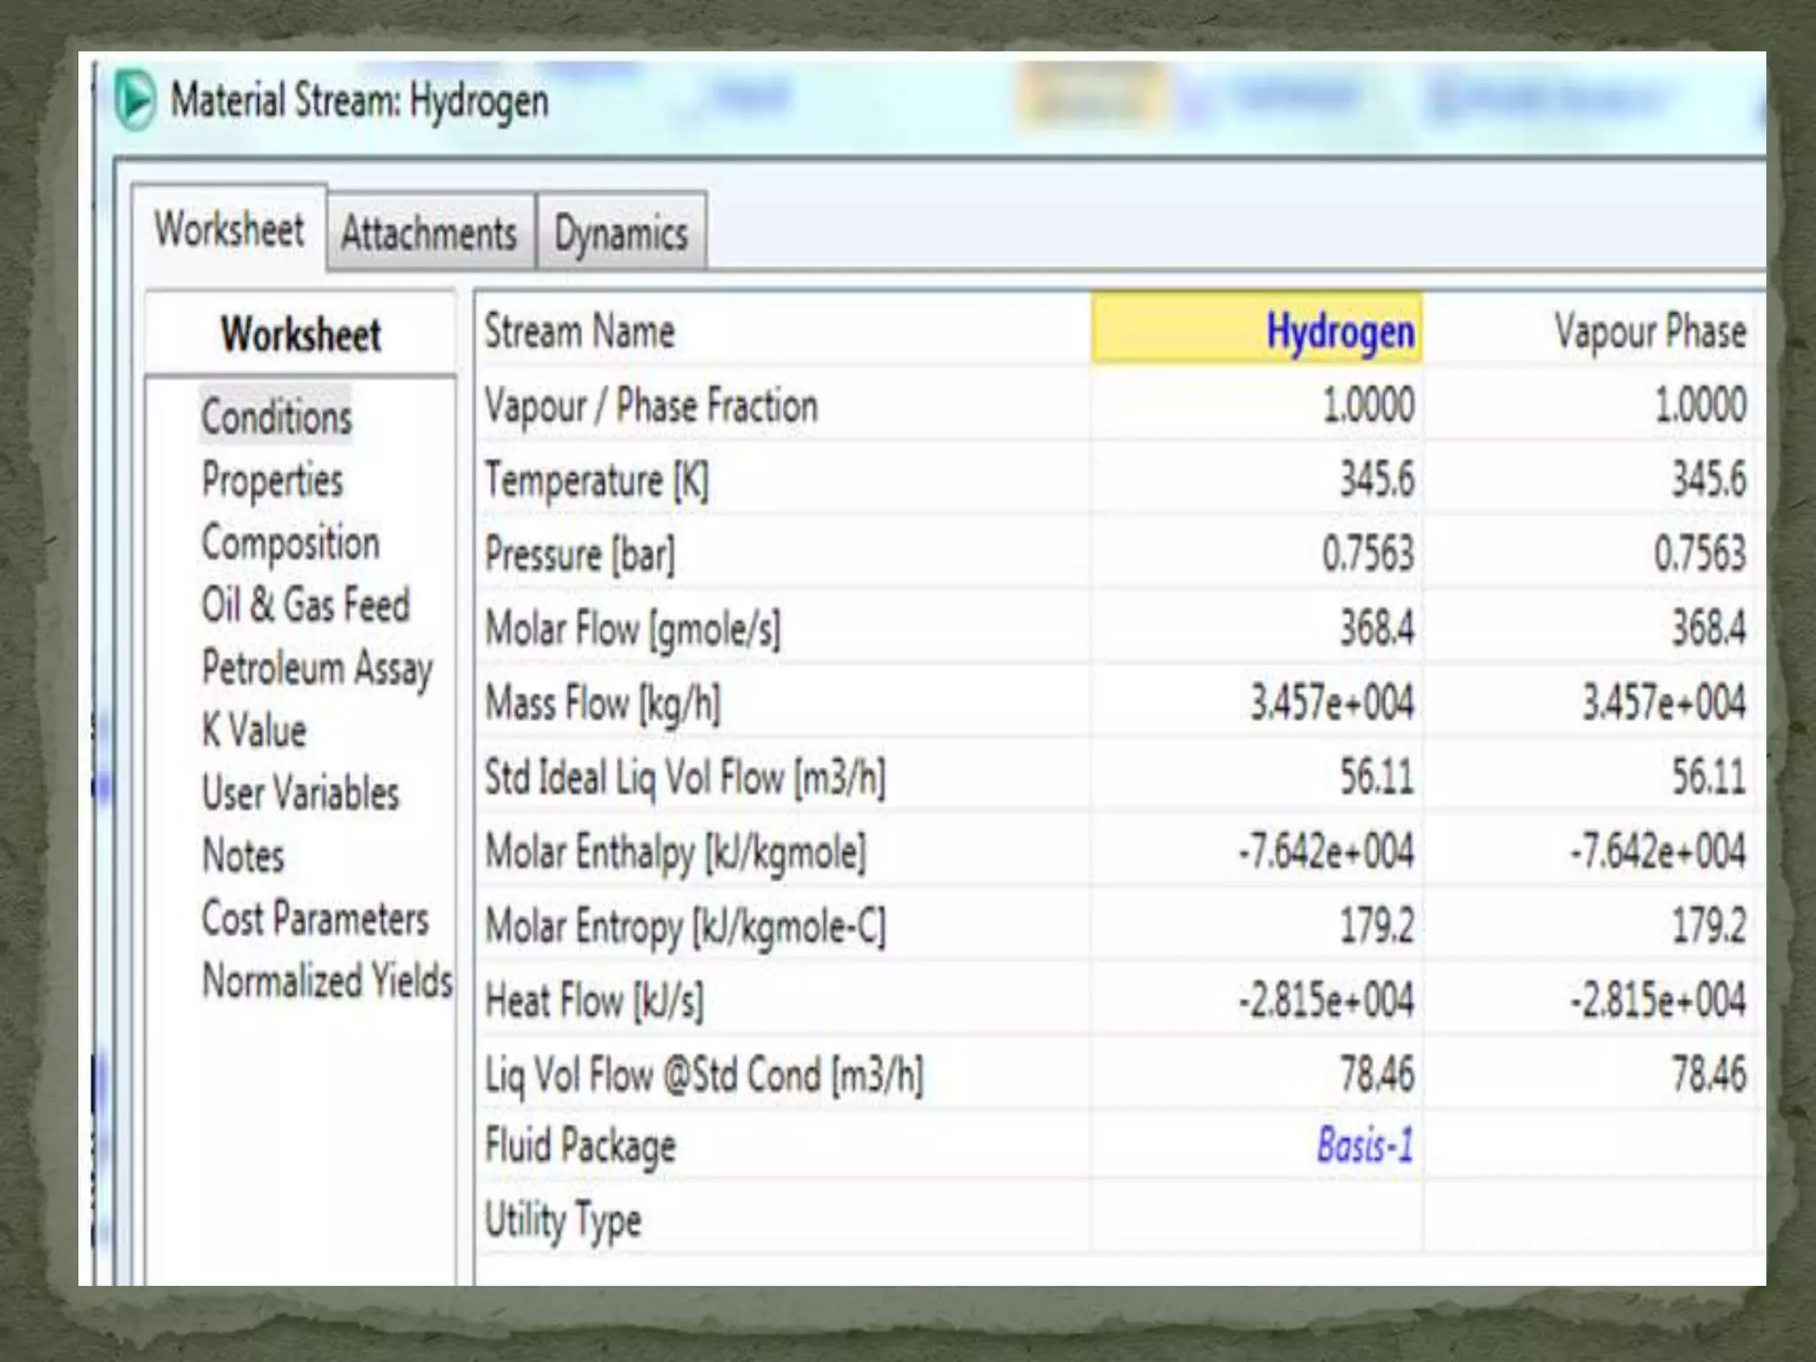
Task: Click the Material Stream: Hydrogen title
Action: coord(359,100)
